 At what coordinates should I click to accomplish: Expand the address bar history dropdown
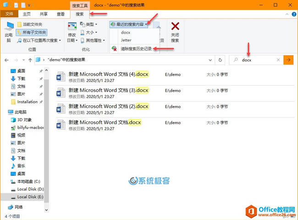pos(210,60)
